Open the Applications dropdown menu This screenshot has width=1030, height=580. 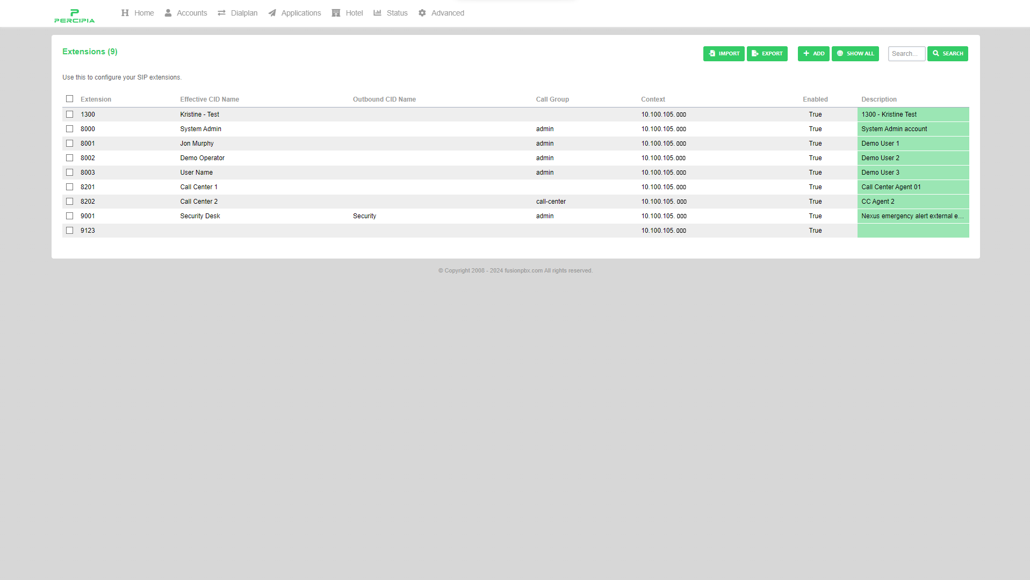coord(300,12)
